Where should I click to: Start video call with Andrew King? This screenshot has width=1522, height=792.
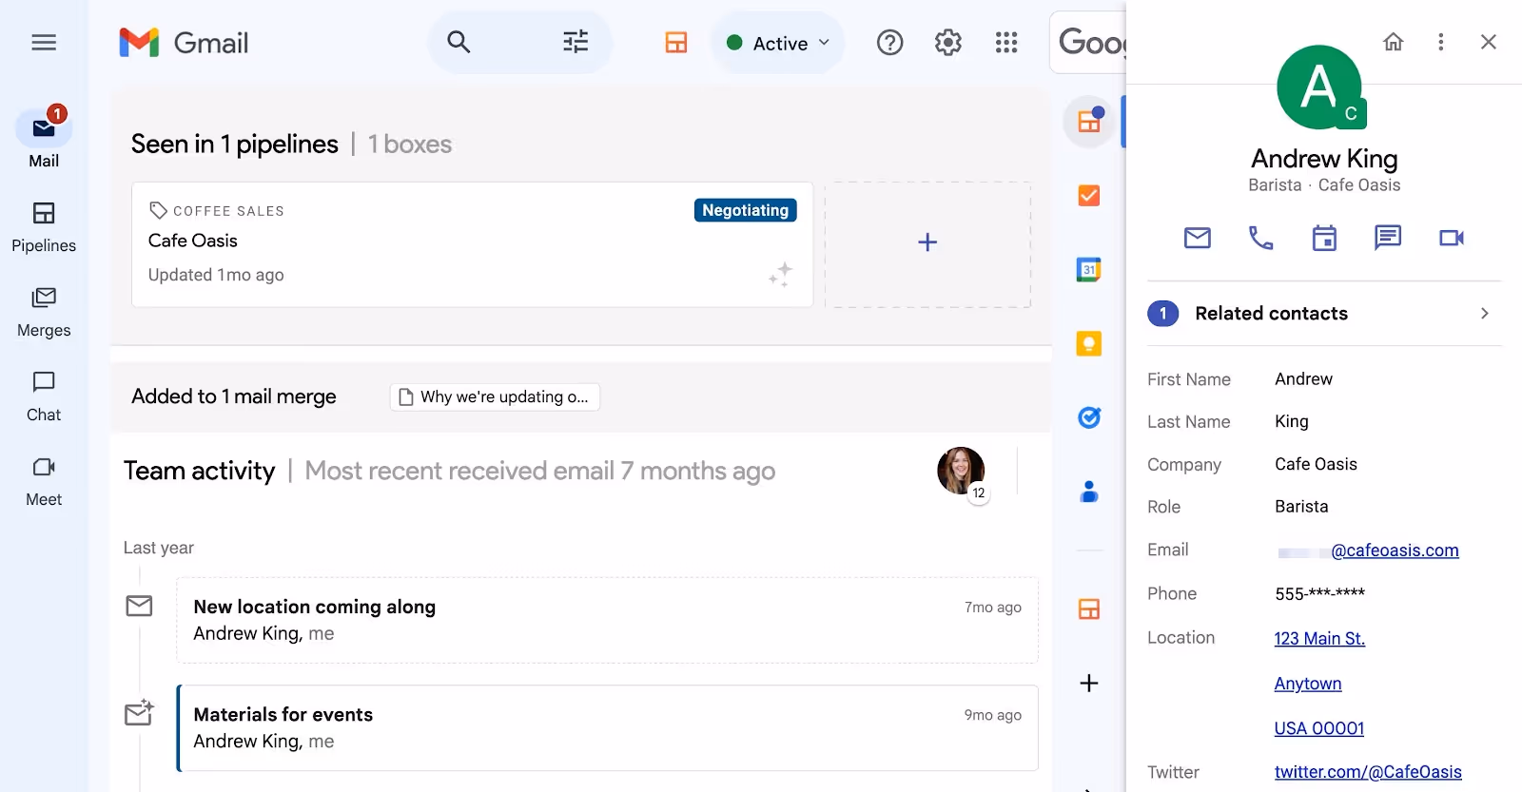click(x=1452, y=238)
